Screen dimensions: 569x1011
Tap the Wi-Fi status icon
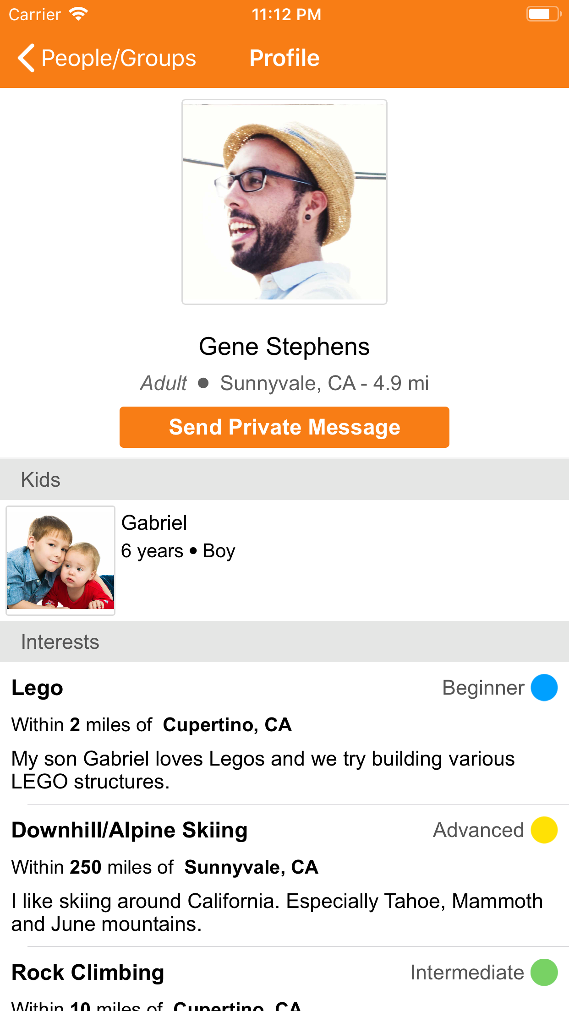[78, 14]
